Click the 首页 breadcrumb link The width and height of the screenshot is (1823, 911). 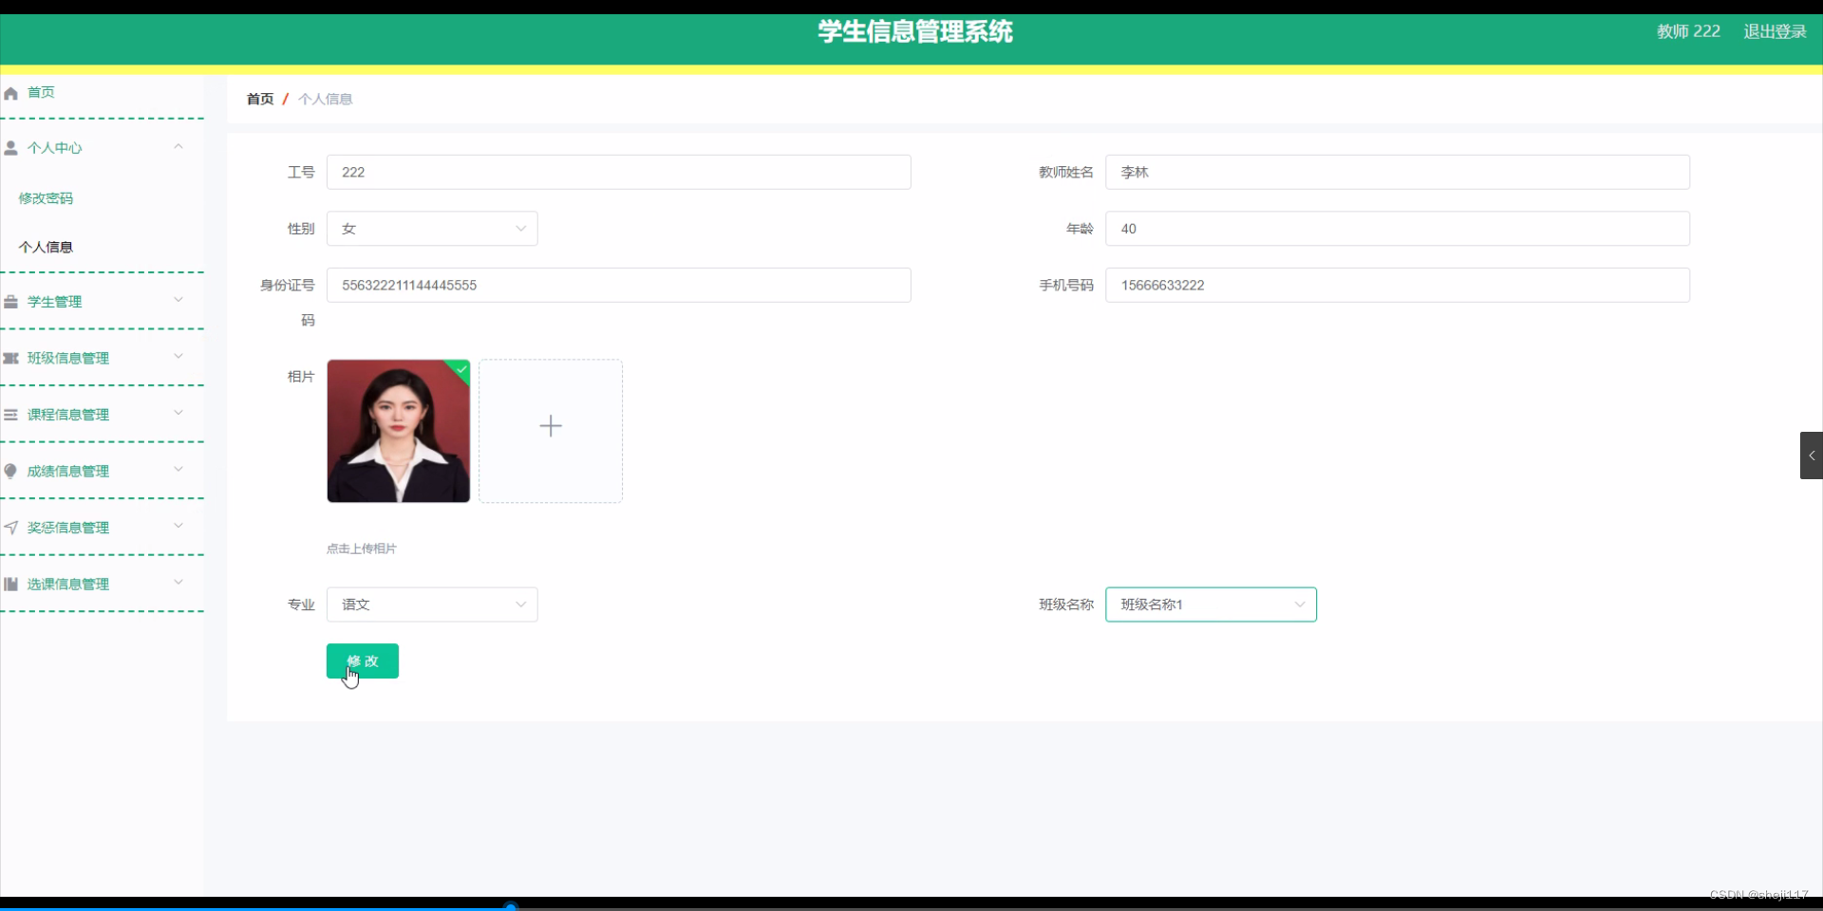click(x=260, y=99)
